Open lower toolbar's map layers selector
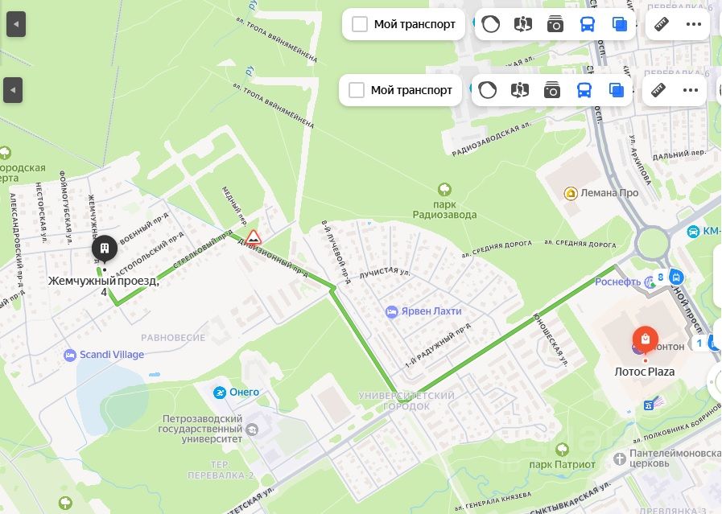 (617, 90)
